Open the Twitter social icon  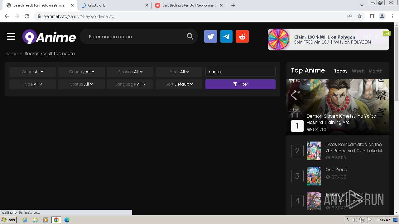pyautogui.click(x=211, y=36)
